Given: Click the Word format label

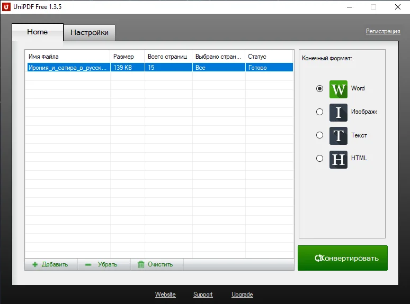Looking at the screenshot, I should [358, 88].
